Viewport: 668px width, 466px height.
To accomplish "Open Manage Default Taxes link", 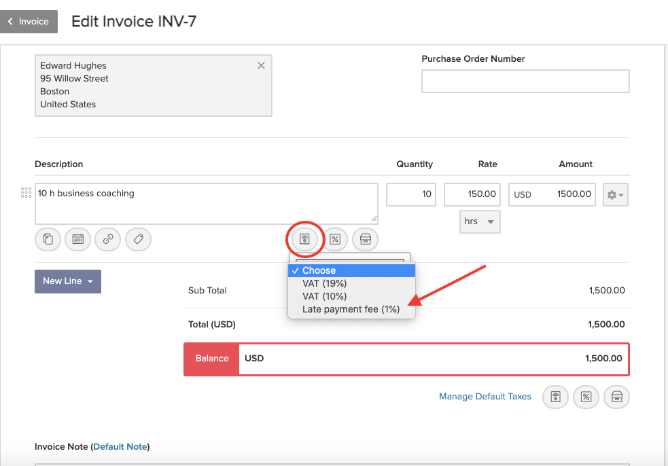I will click(485, 397).
